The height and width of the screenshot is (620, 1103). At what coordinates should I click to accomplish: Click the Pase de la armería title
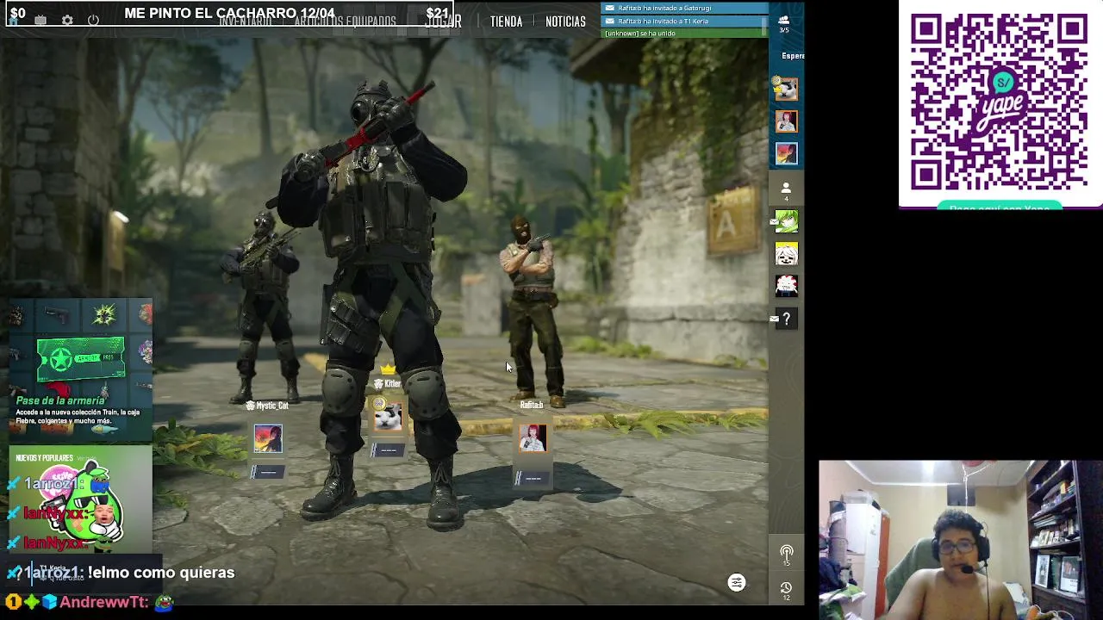pos(60,400)
